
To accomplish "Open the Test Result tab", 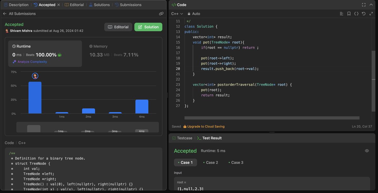I will (x=209, y=138).
